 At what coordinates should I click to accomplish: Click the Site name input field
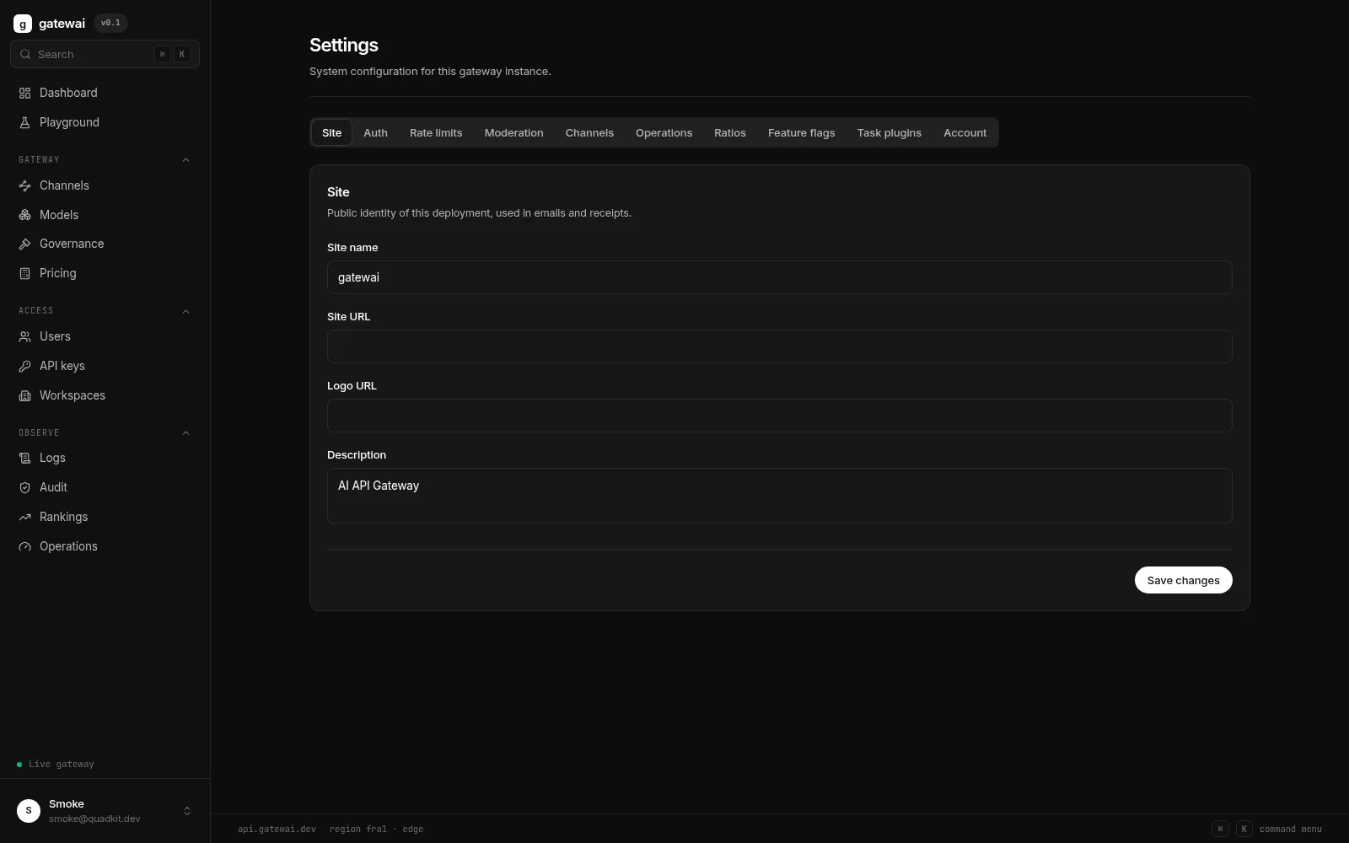click(x=780, y=277)
